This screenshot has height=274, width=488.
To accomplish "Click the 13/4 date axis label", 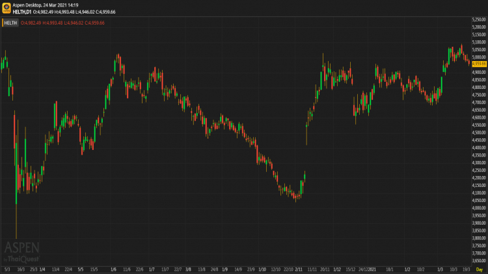I will [x=56, y=269].
